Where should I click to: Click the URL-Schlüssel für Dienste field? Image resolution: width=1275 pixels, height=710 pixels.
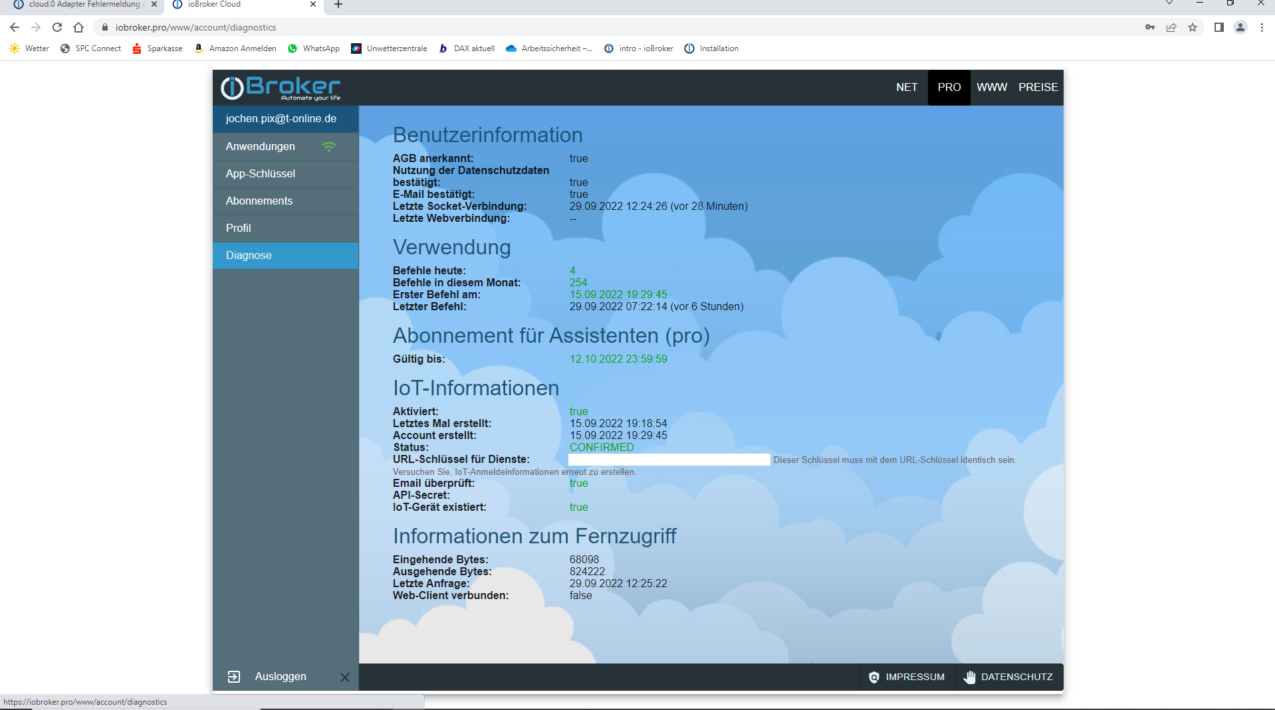click(669, 460)
